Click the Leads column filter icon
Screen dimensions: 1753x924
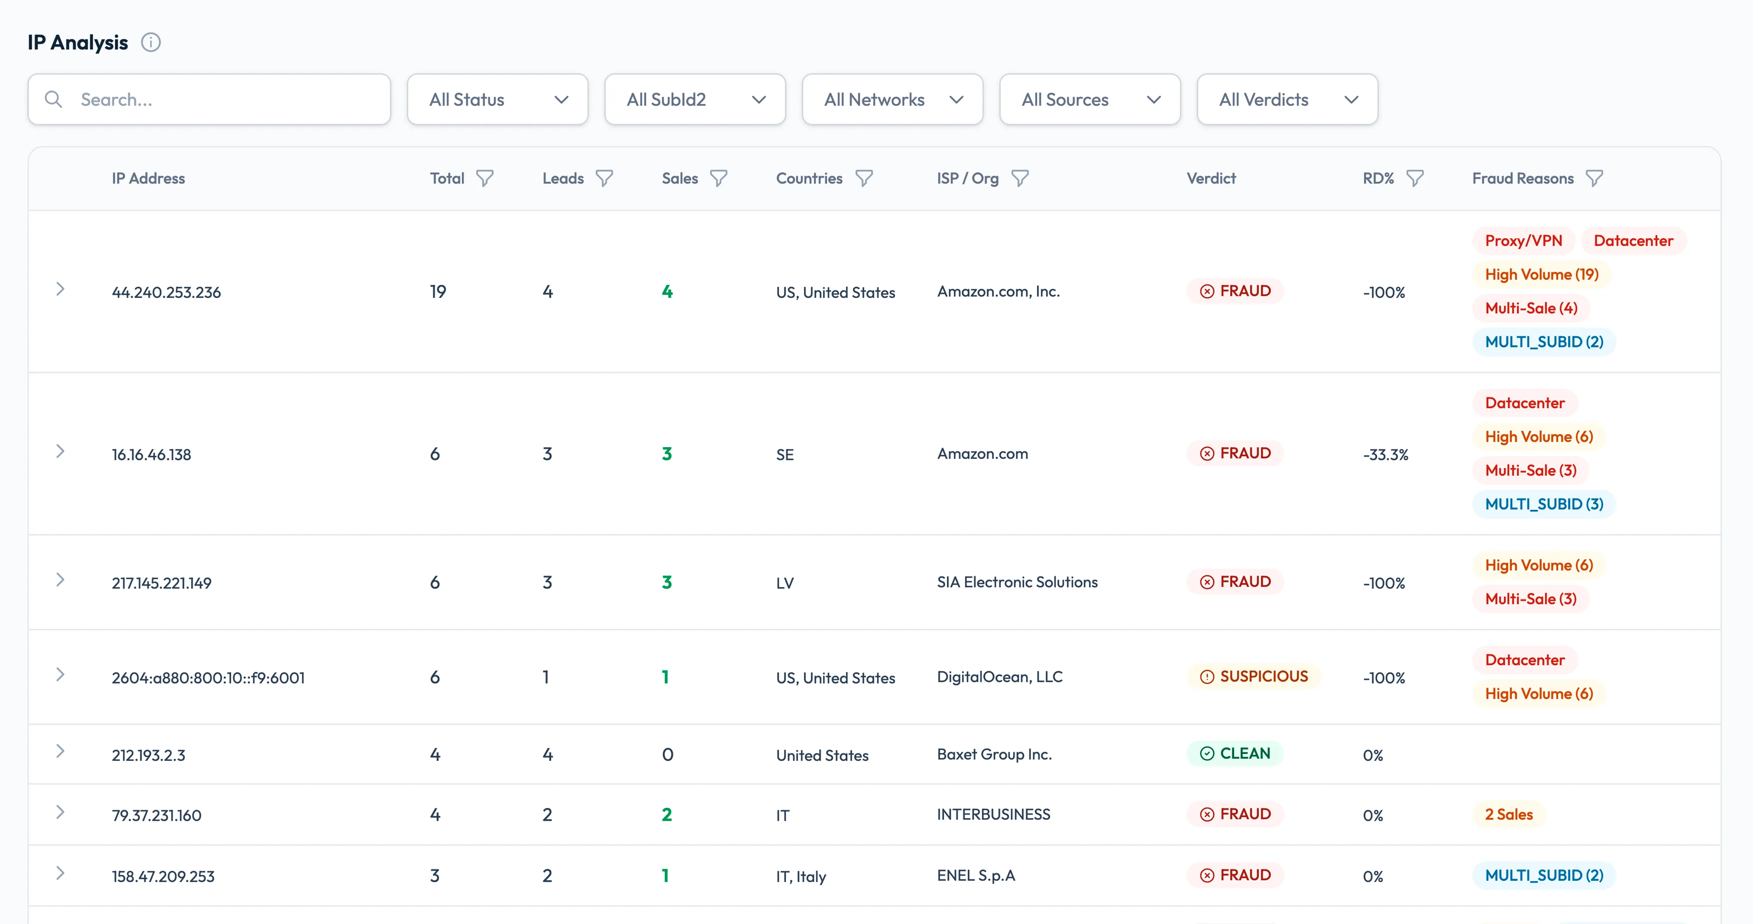pyautogui.click(x=604, y=178)
